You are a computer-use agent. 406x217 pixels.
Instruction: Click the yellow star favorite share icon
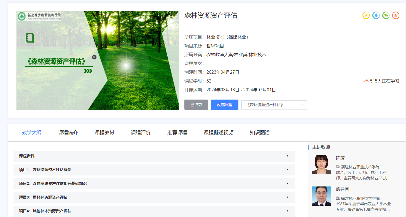pos(366,15)
